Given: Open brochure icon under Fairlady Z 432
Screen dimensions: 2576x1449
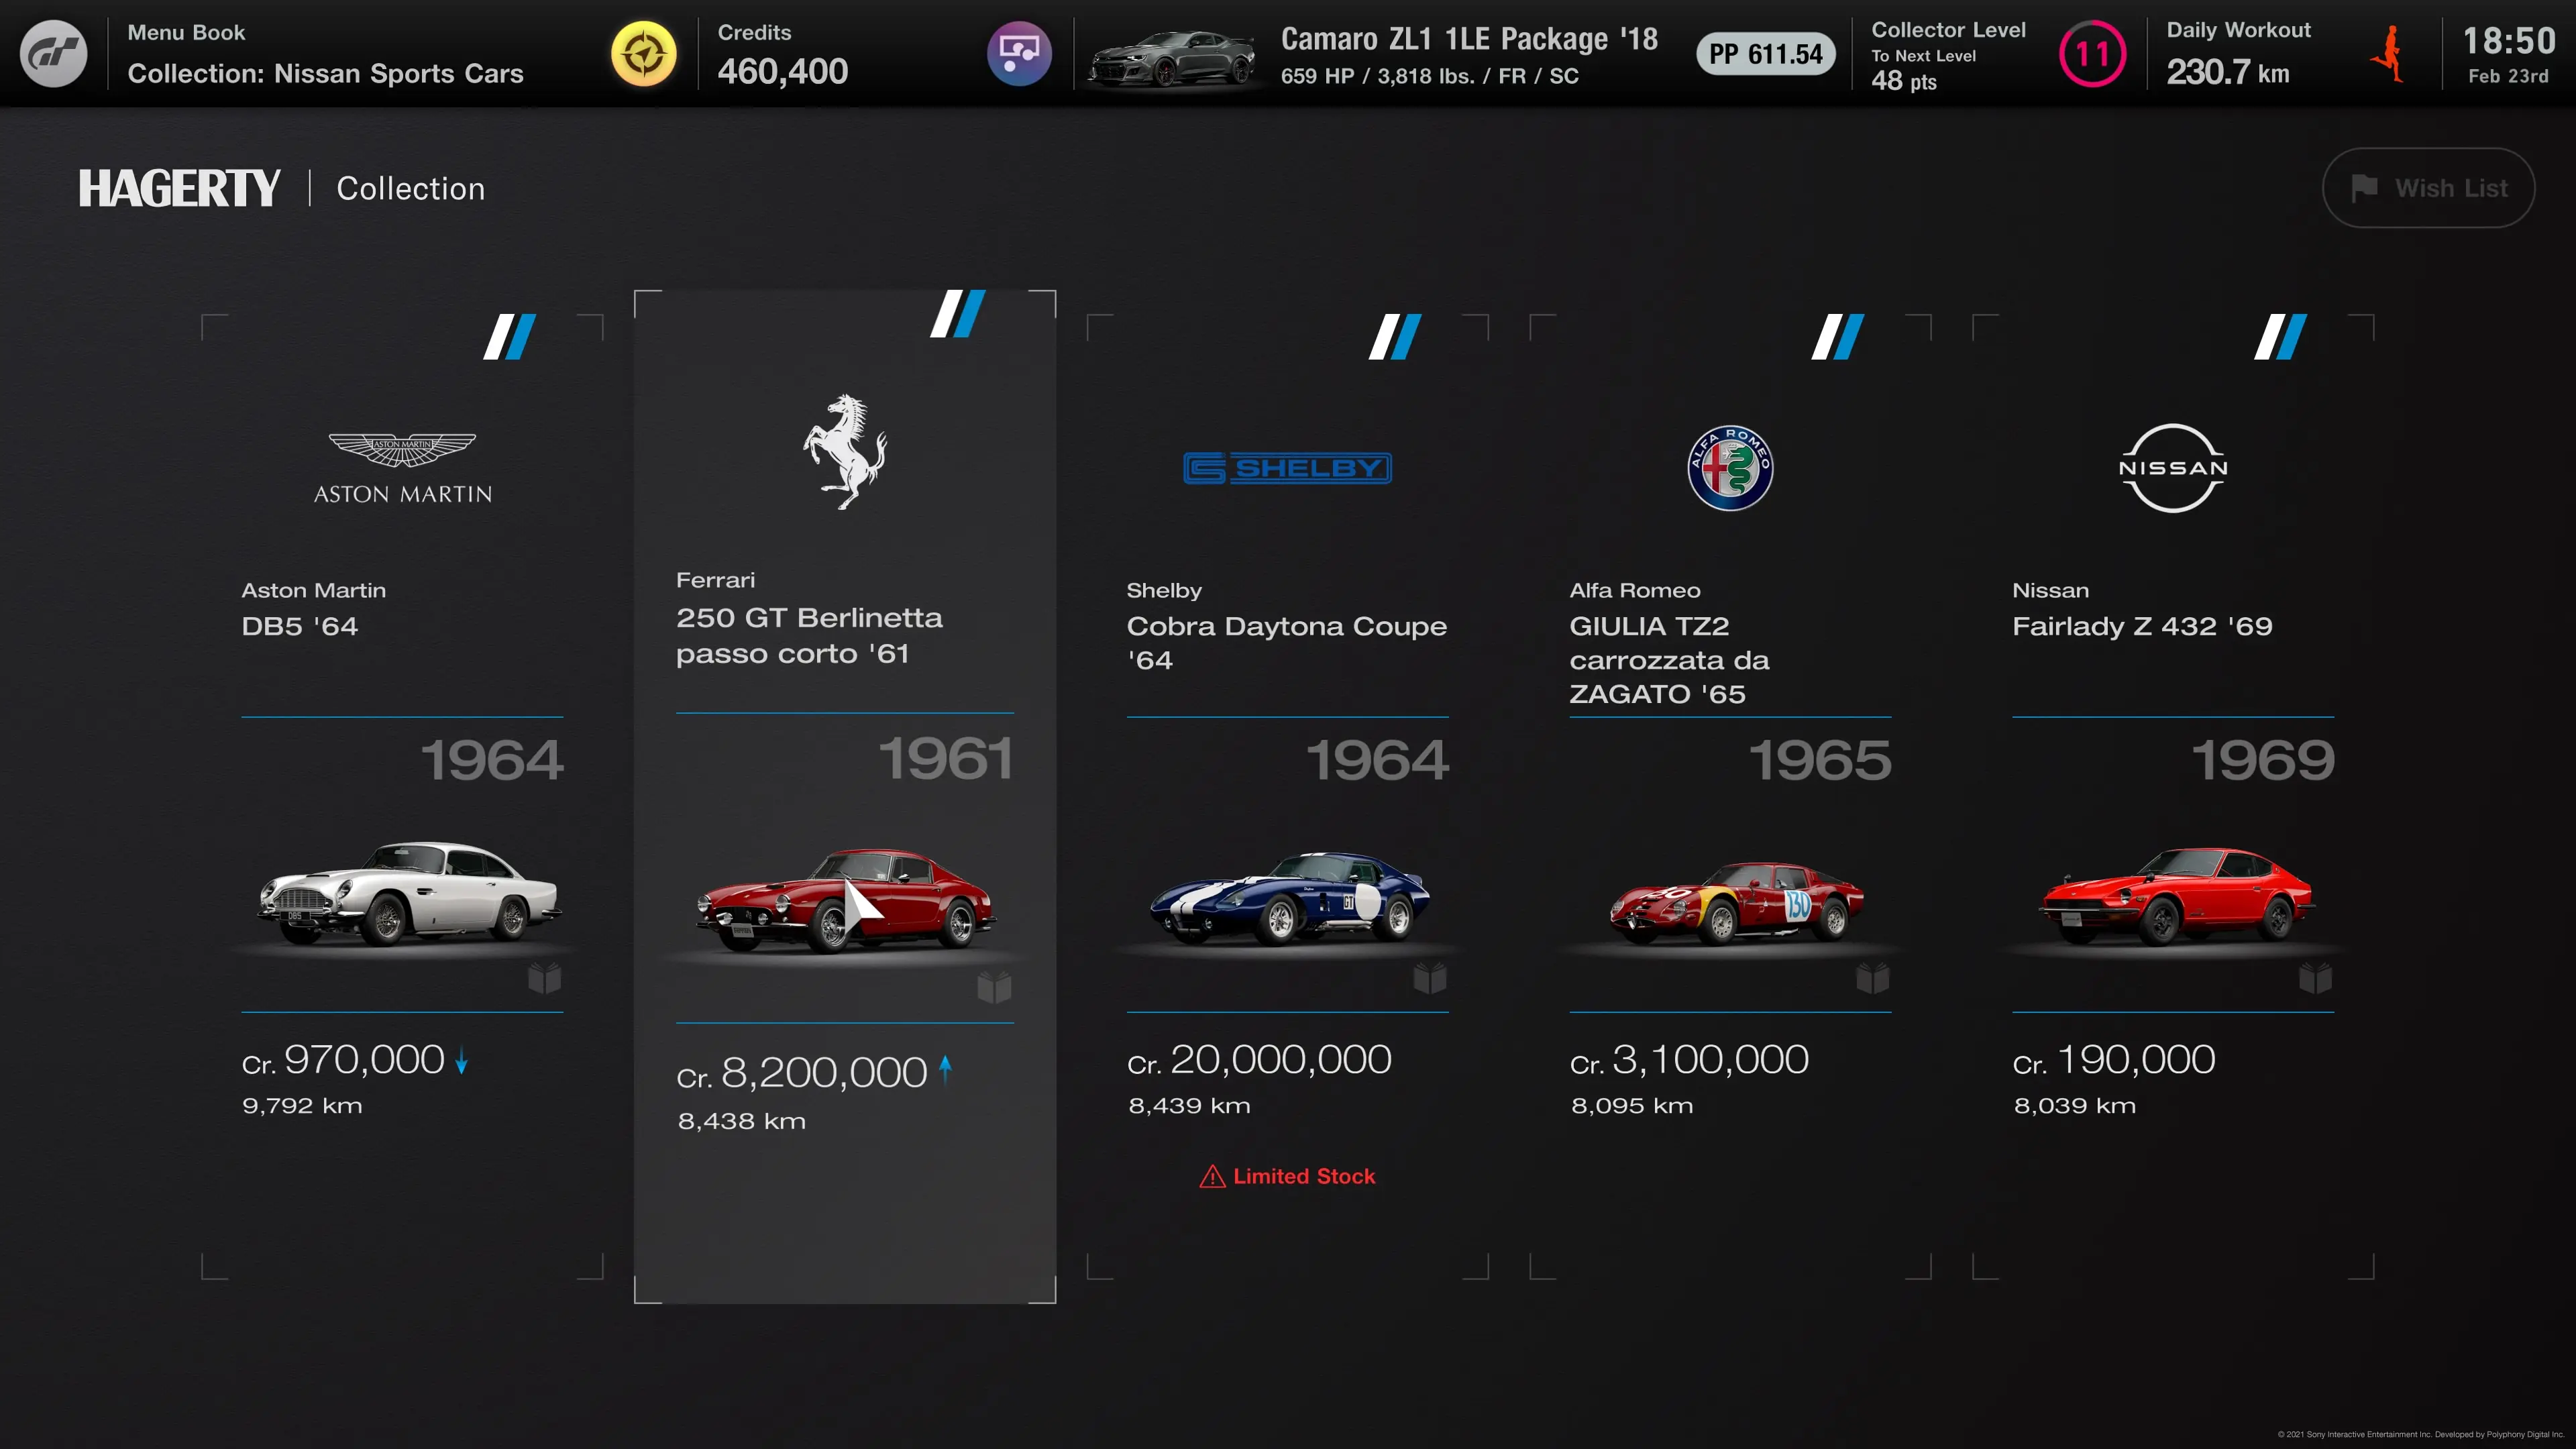Looking at the screenshot, I should pyautogui.click(x=2316, y=978).
